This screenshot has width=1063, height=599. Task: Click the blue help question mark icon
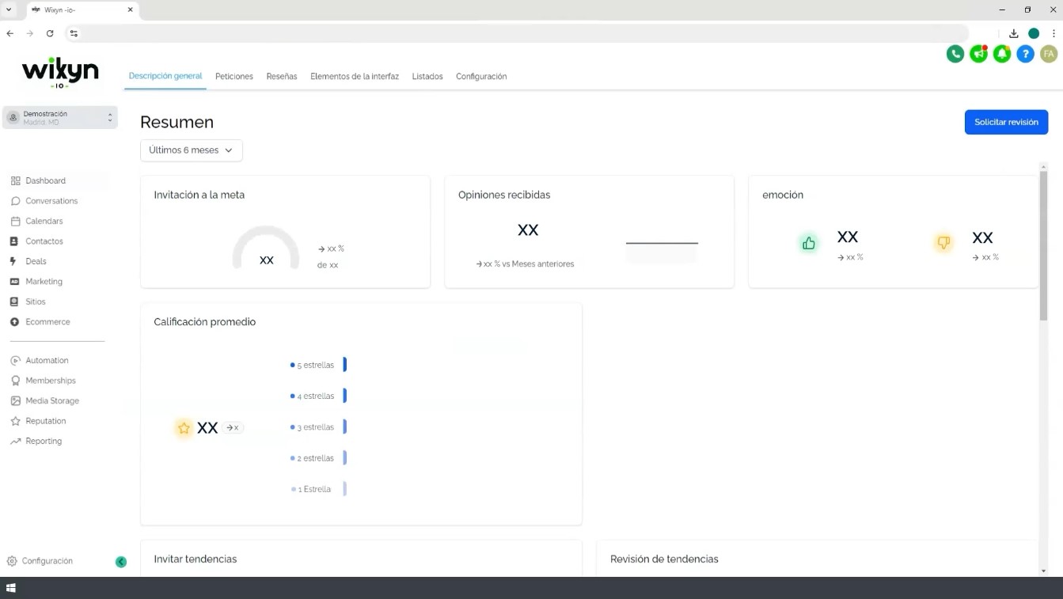click(1026, 54)
